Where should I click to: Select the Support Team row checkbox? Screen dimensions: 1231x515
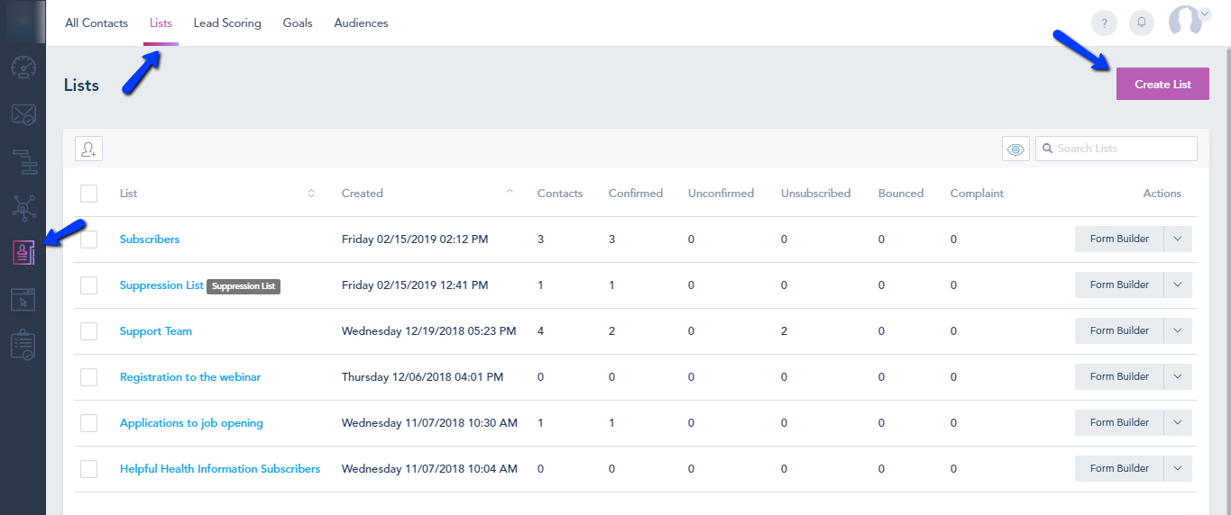88,331
